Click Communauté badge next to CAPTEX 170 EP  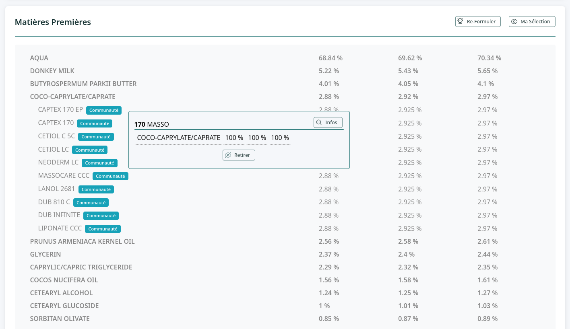click(104, 110)
